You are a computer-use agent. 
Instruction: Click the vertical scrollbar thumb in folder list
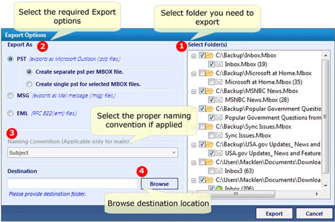point(325,116)
